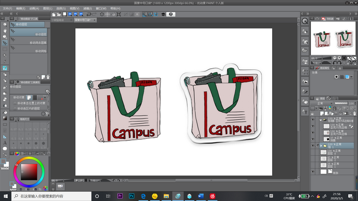The image size is (358, 201).
Task: Open Edit menu (编辑)
Action: (20, 9)
